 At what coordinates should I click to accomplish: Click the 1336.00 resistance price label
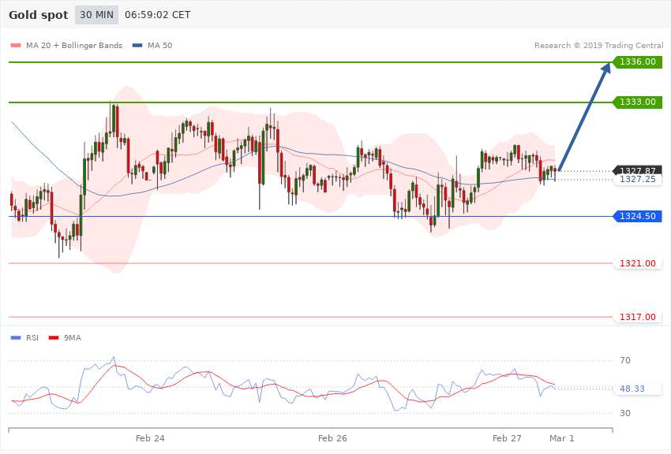pos(638,62)
